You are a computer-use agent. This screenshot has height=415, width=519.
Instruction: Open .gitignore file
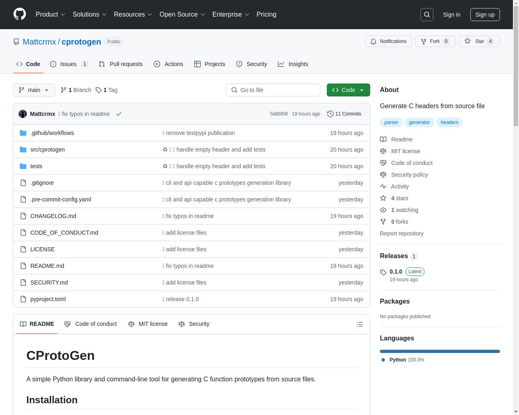pyautogui.click(x=42, y=183)
